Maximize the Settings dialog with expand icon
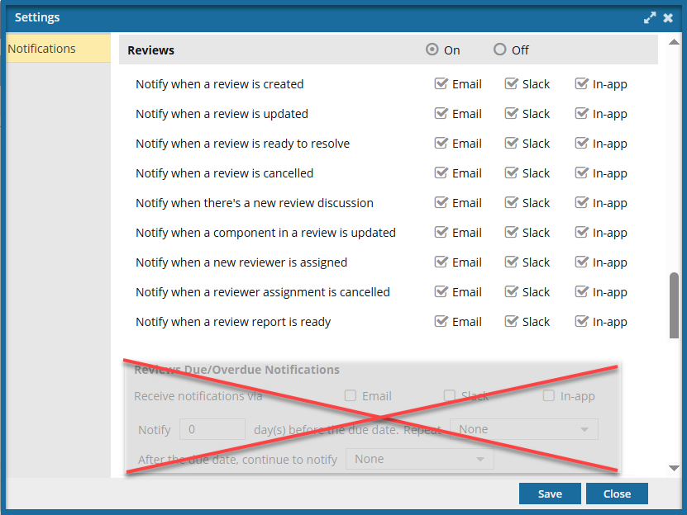This screenshot has width=687, height=515. point(650,17)
